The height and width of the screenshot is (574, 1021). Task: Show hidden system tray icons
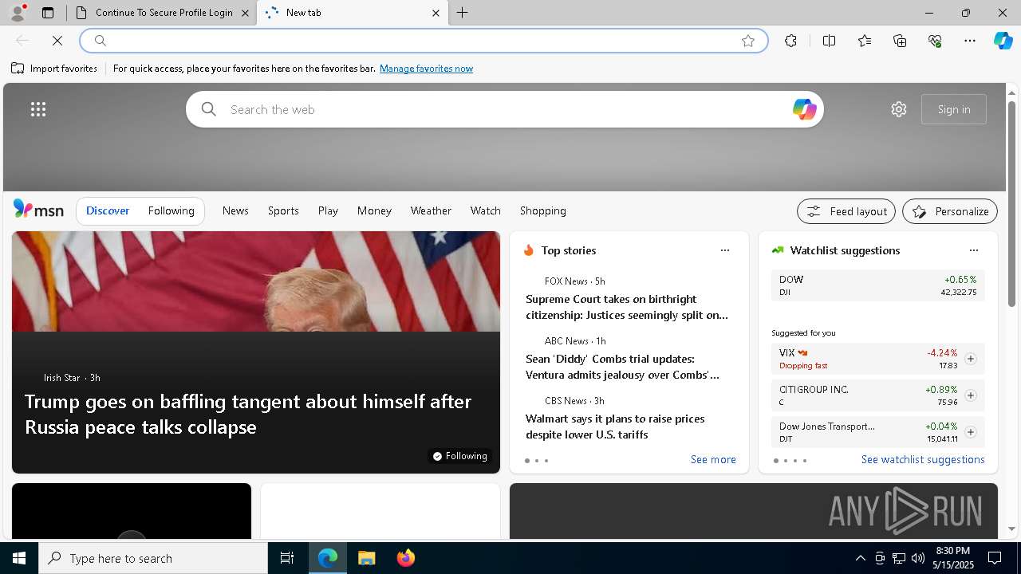(860, 558)
